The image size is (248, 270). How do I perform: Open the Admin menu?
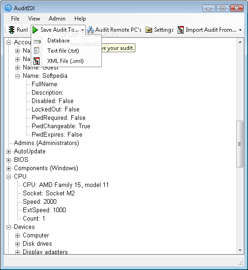(57, 19)
